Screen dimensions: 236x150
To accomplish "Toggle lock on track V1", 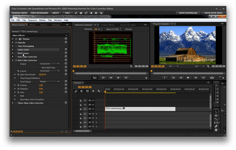I will pyautogui.click(x=81, y=109).
